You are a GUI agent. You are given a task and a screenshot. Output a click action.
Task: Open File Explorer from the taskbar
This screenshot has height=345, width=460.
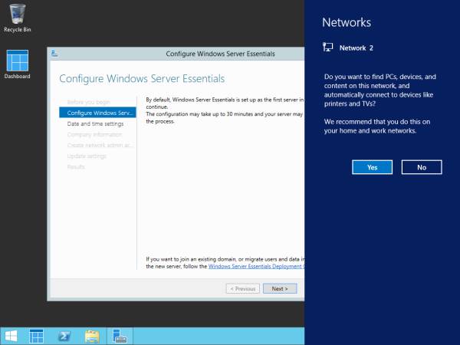92,337
